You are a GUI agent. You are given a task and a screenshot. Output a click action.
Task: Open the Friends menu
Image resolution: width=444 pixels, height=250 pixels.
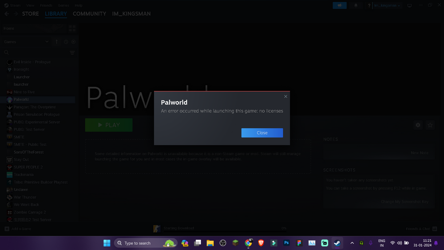tap(46, 5)
